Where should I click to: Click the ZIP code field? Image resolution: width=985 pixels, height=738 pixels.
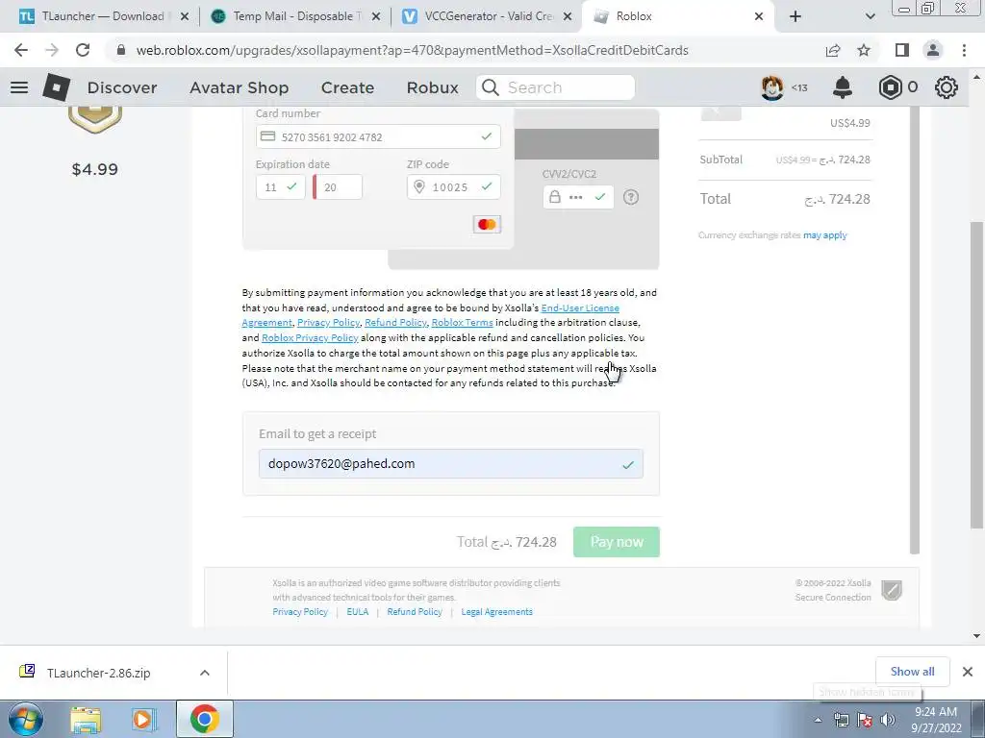click(x=454, y=187)
